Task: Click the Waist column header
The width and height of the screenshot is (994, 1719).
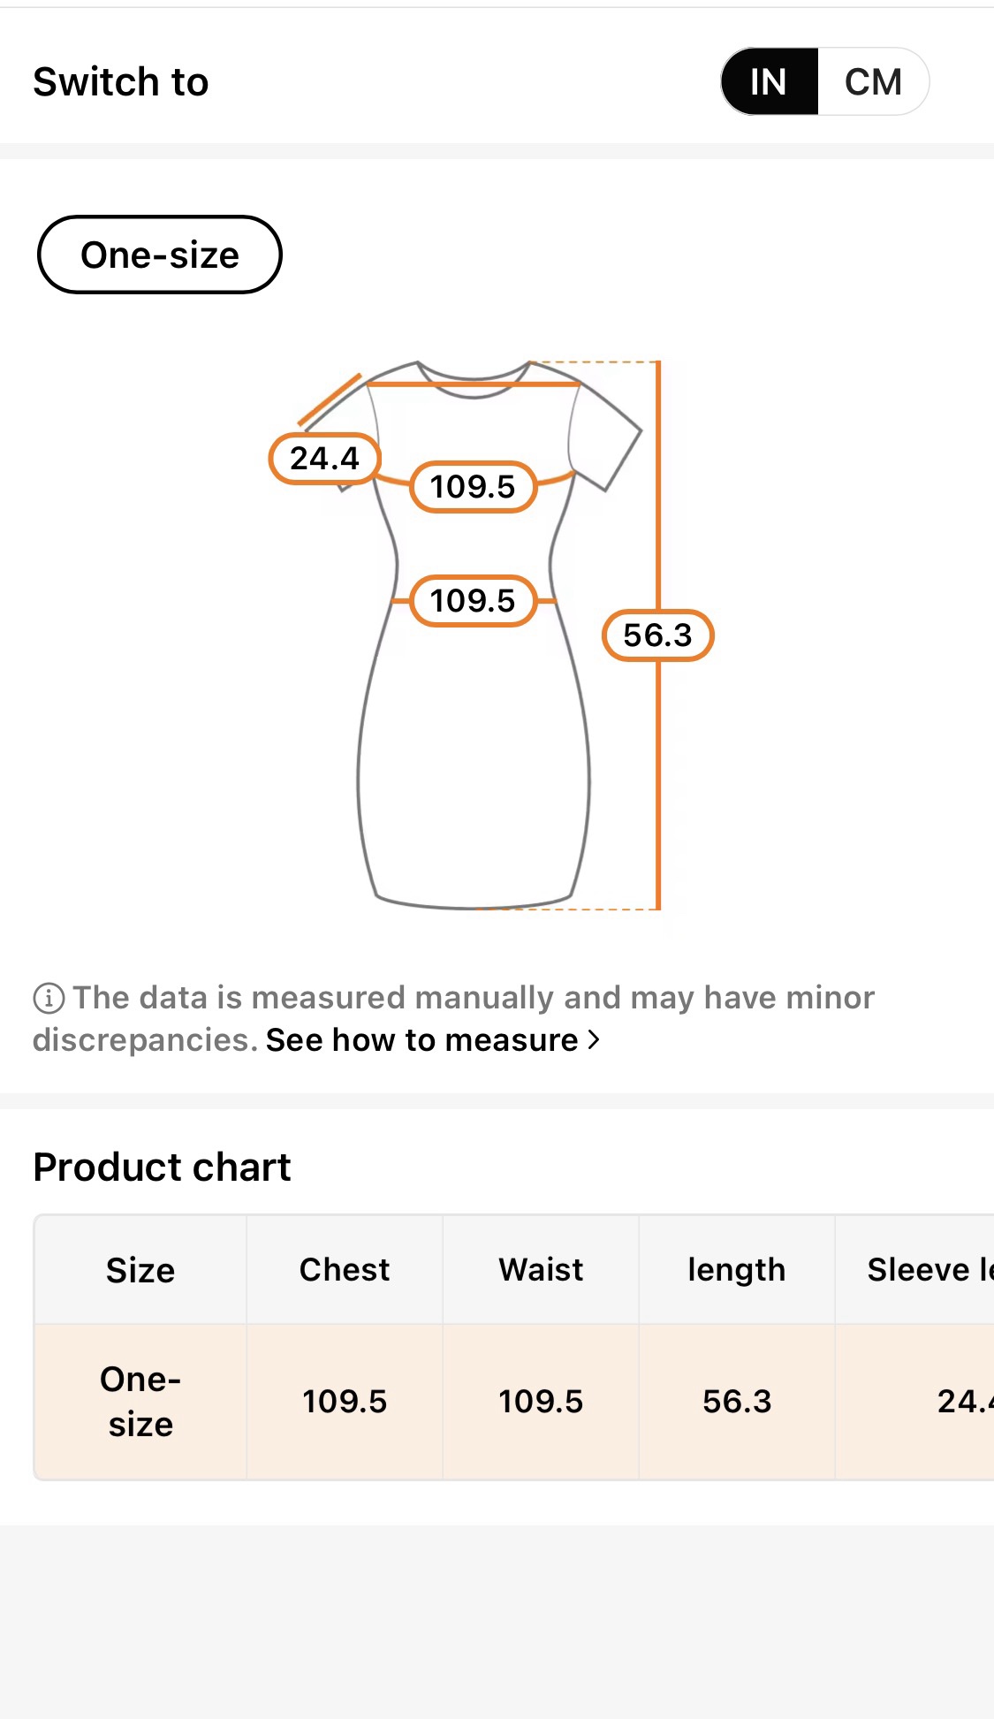Action: 541,1270
